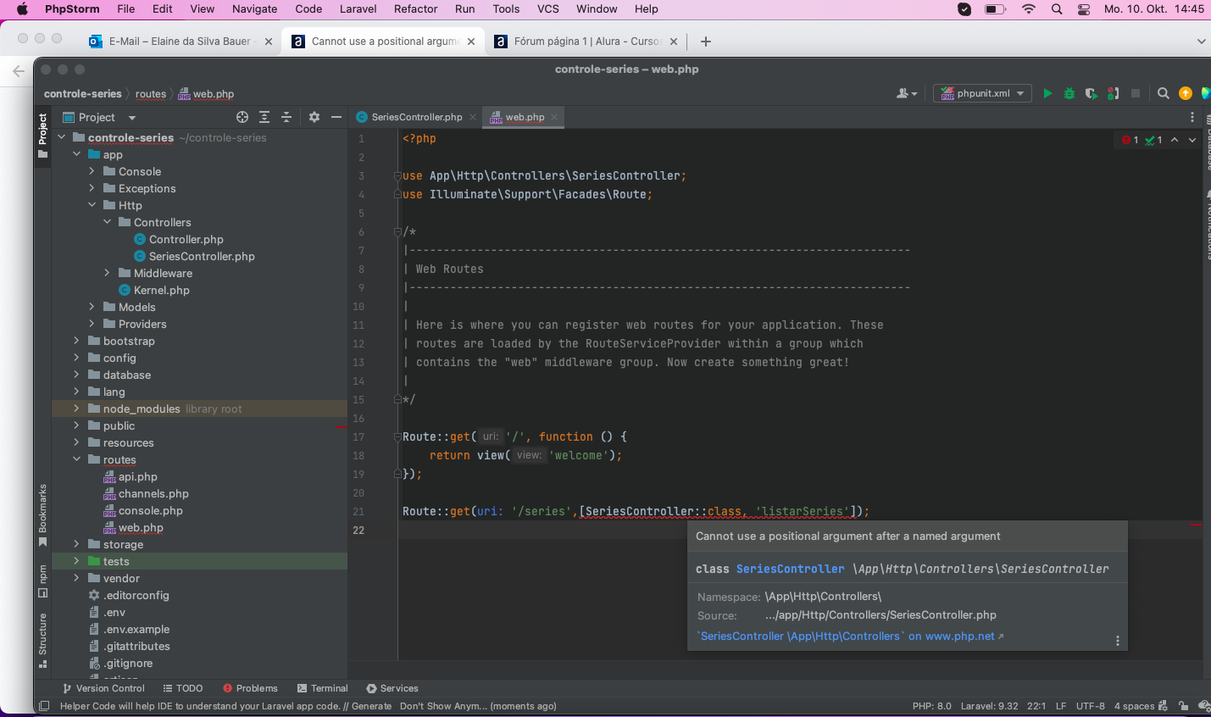This screenshot has width=1211, height=717.
Task: Collapse the controle-series root folder
Action: (61, 137)
